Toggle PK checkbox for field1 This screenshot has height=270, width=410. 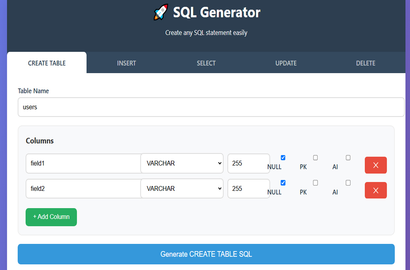316,157
